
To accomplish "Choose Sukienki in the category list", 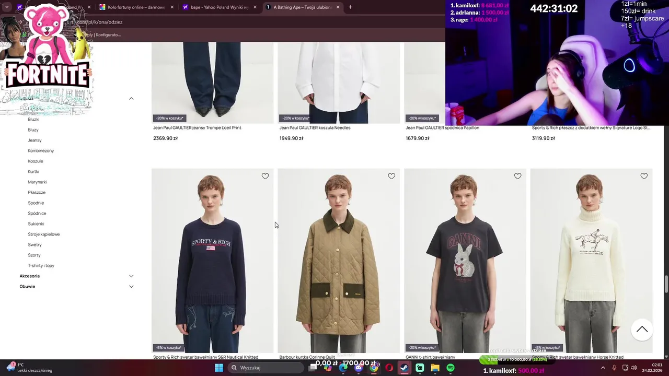I will (36, 224).
